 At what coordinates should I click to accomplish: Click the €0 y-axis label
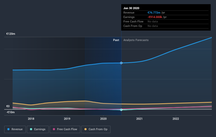click(8, 106)
